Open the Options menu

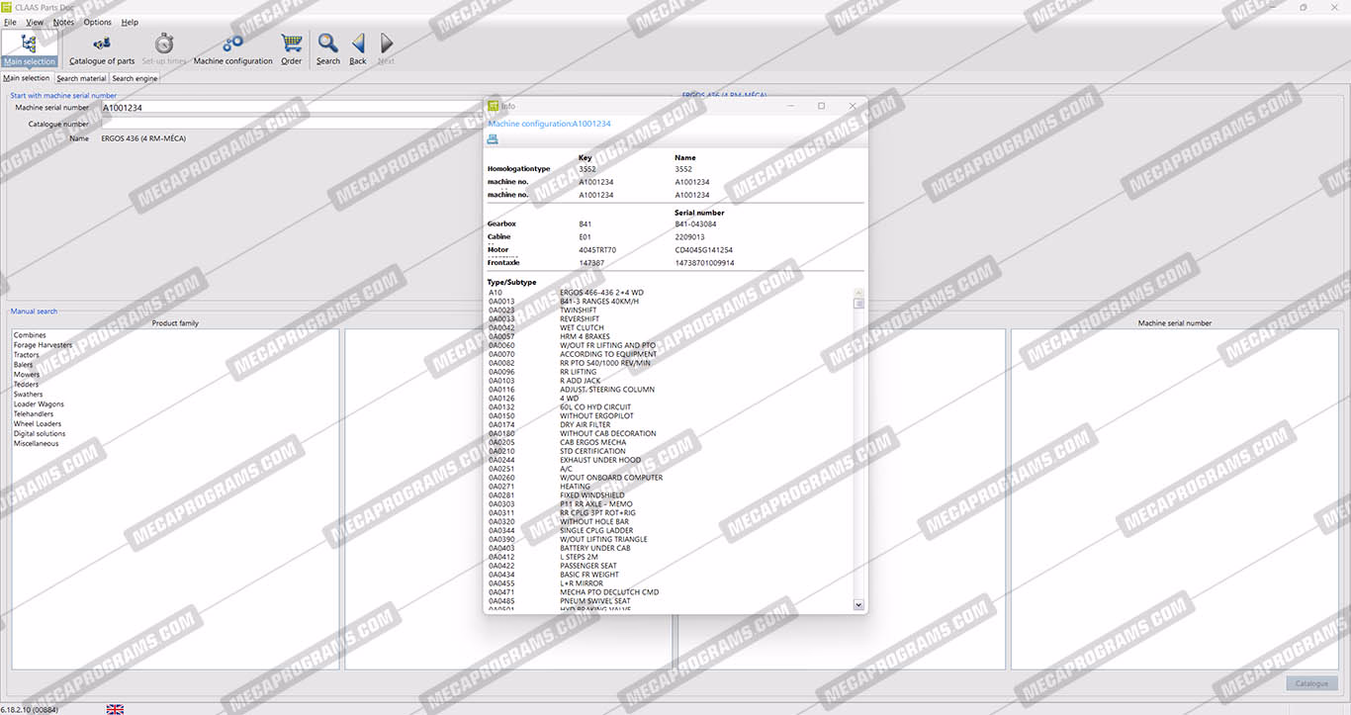97,22
